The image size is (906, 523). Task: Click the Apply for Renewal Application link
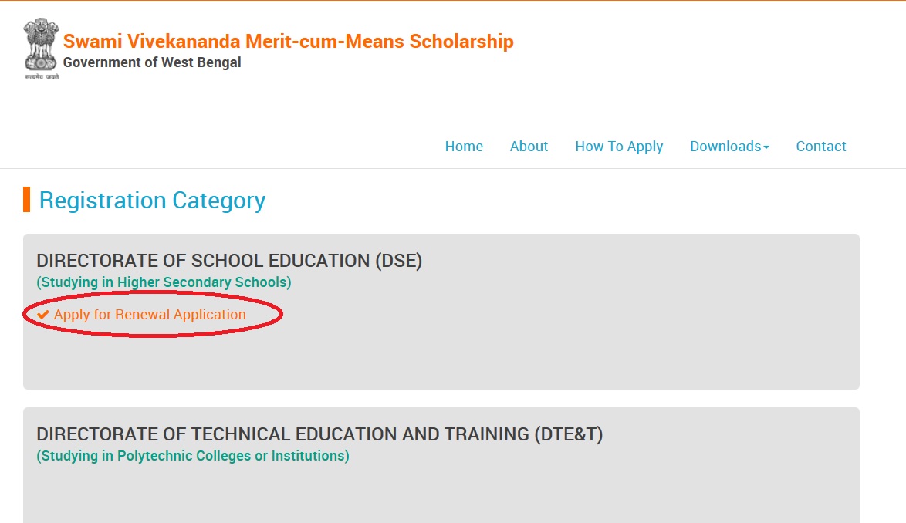click(x=150, y=315)
